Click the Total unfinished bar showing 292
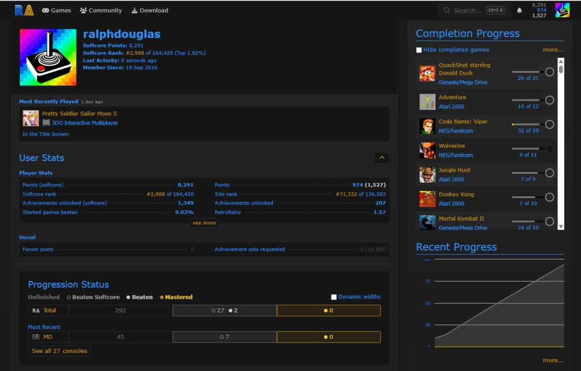 pos(120,310)
